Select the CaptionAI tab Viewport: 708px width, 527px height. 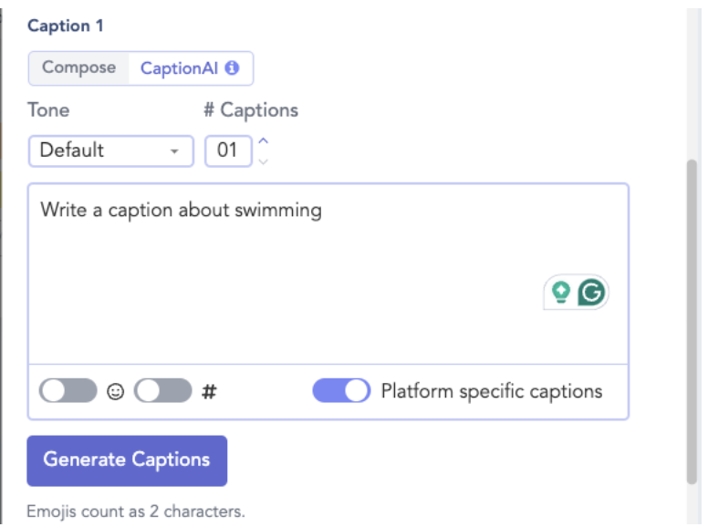(177, 68)
